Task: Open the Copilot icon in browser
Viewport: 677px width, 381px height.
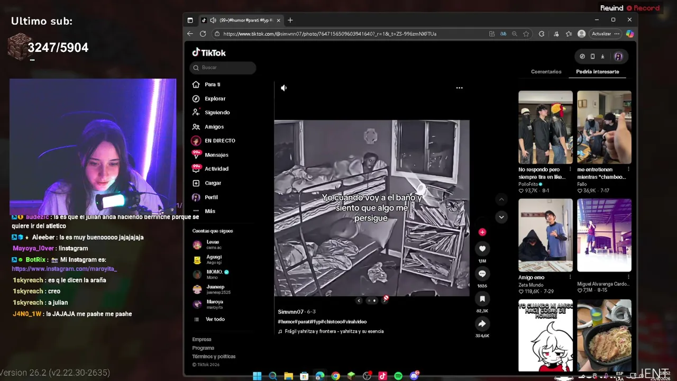Action: 629,34
